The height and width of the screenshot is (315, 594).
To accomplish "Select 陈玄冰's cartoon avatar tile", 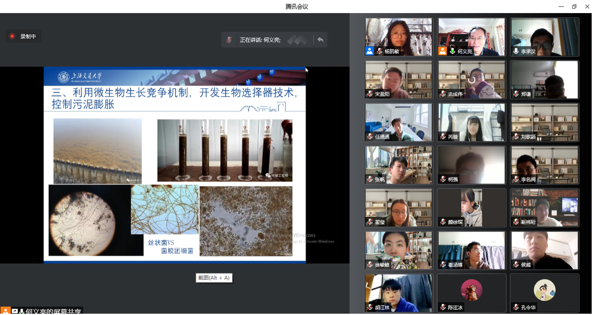I will point(471,290).
